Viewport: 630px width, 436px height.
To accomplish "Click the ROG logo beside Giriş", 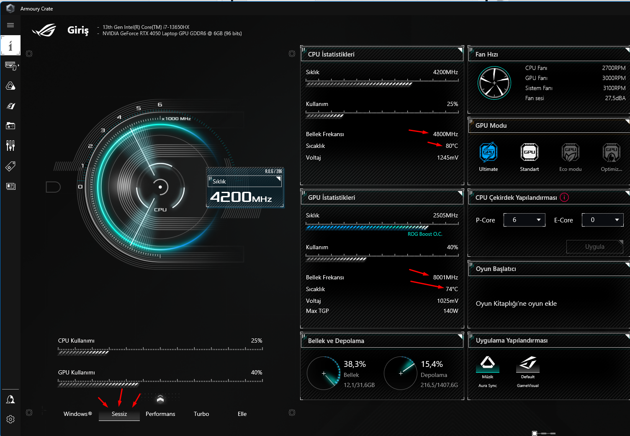I will tap(44, 30).
